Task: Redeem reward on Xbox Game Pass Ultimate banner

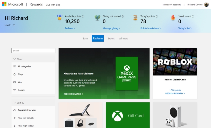Action: coord(73,94)
